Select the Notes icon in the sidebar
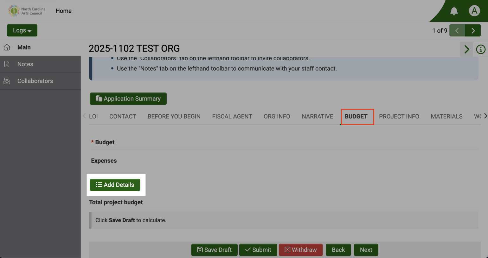The height and width of the screenshot is (258, 488). pos(7,64)
